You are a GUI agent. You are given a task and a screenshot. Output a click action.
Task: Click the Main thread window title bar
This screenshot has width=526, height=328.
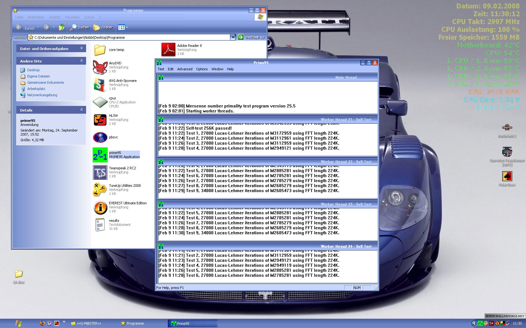tap(267, 77)
